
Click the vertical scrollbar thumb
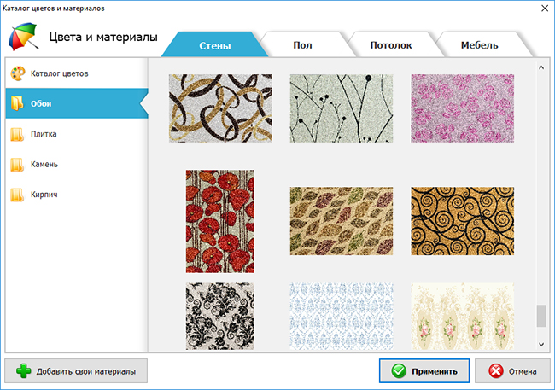click(x=541, y=316)
